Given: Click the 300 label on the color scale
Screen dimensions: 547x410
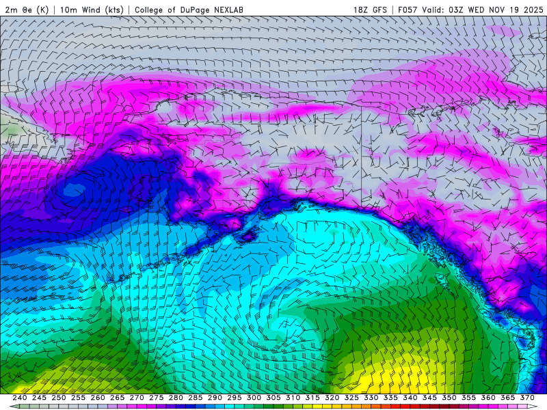Looking at the screenshot, I should point(254,398).
